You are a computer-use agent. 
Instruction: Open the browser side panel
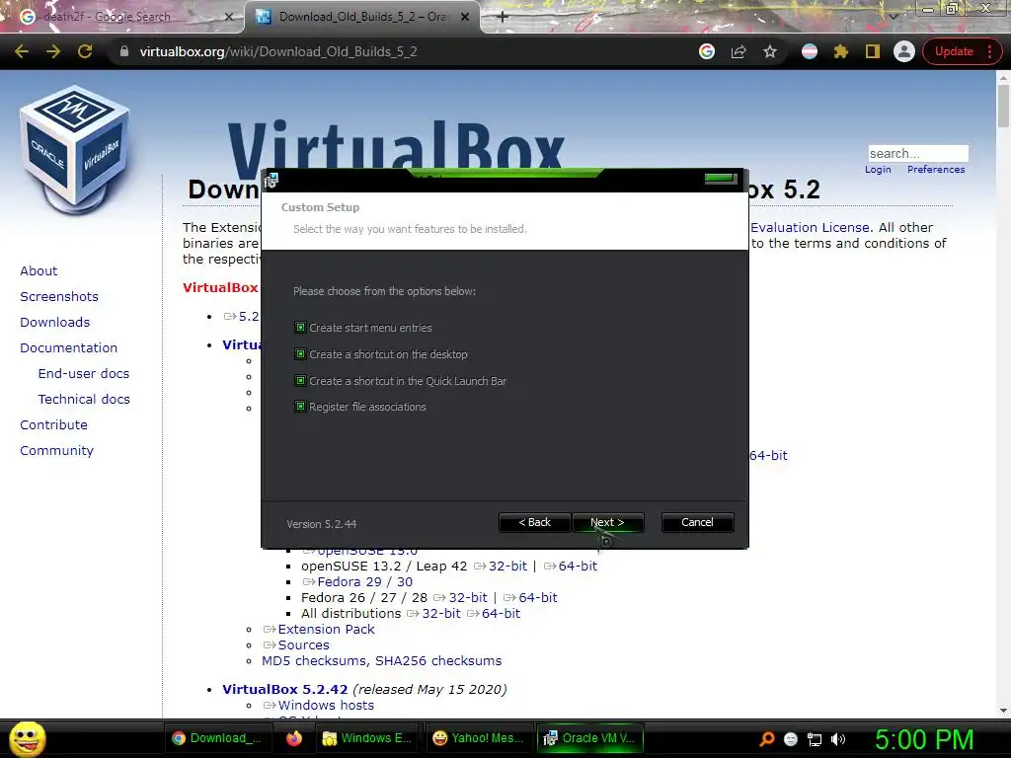click(x=873, y=51)
